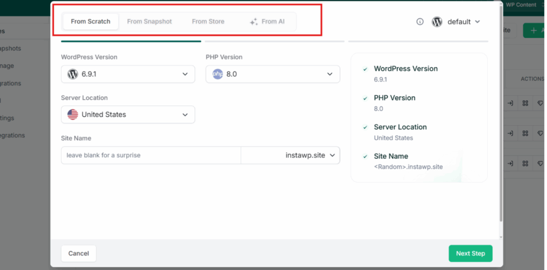This screenshot has width=547, height=270.
Task: Click the Cancel button
Action: point(79,253)
